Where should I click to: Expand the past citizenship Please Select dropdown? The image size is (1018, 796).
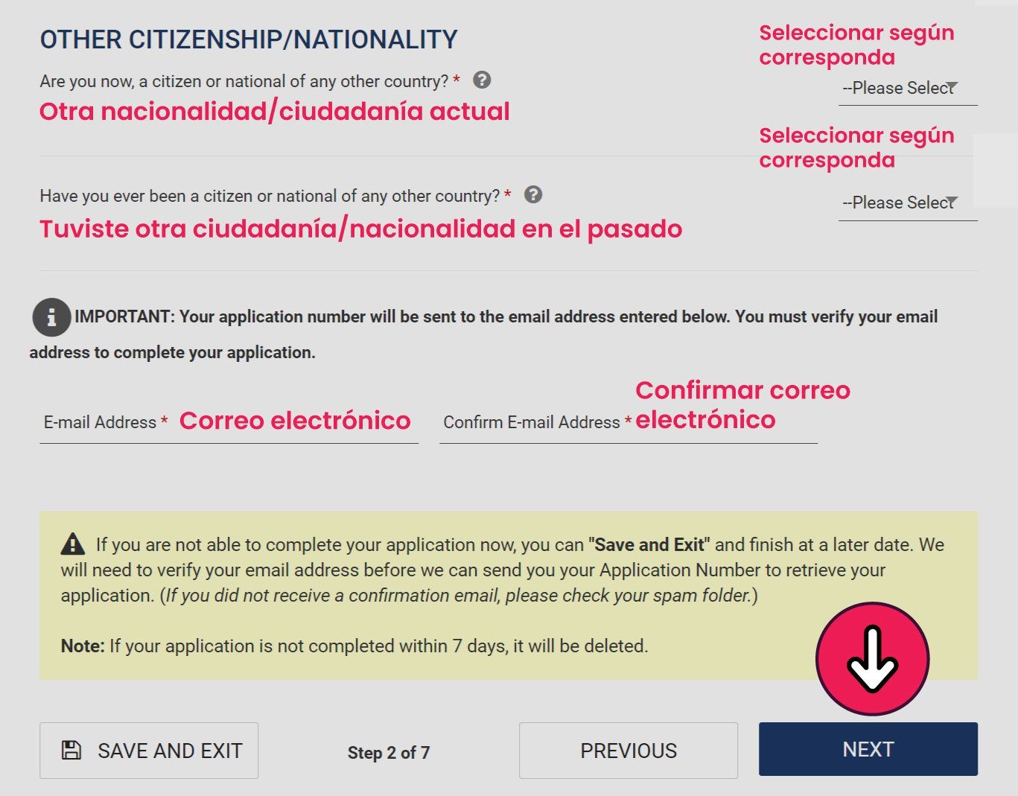tap(907, 203)
